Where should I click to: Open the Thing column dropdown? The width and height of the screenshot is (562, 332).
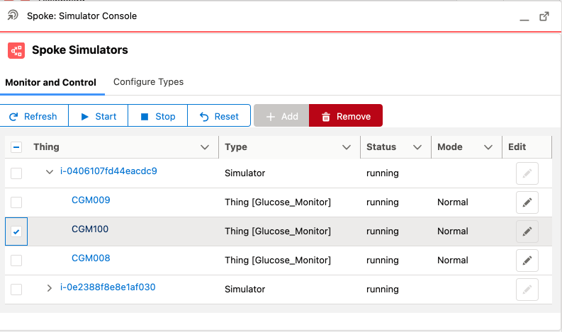[x=205, y=147]
